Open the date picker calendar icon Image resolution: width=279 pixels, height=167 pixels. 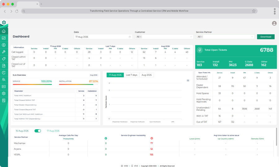tap(130, 37)
